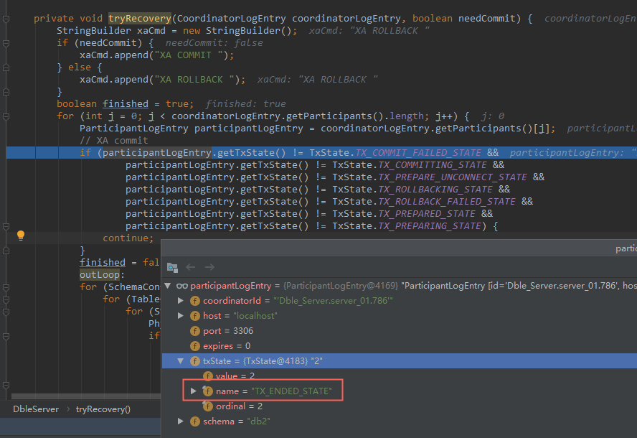637x438 pixels.
Task: Toggle the fold marker beside the for loop
Action: tap(6, 116)
